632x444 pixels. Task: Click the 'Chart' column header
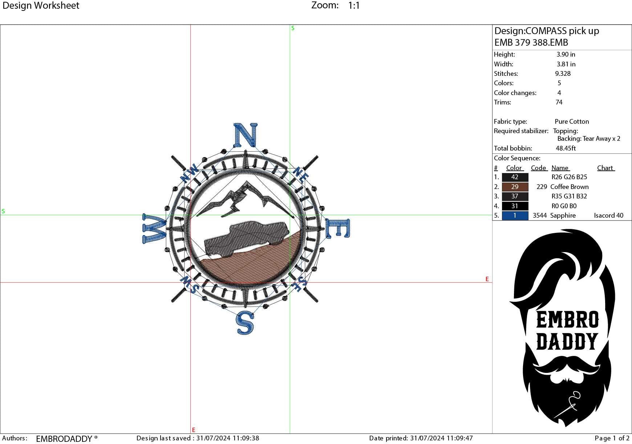605,168
